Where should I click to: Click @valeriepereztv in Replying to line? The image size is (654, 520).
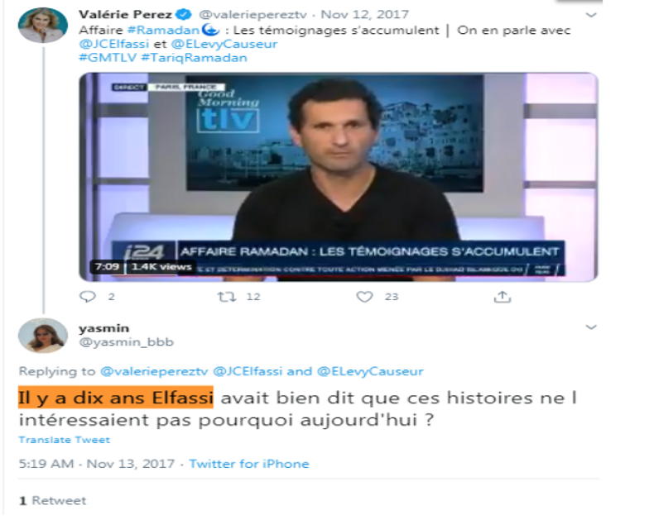154,371
